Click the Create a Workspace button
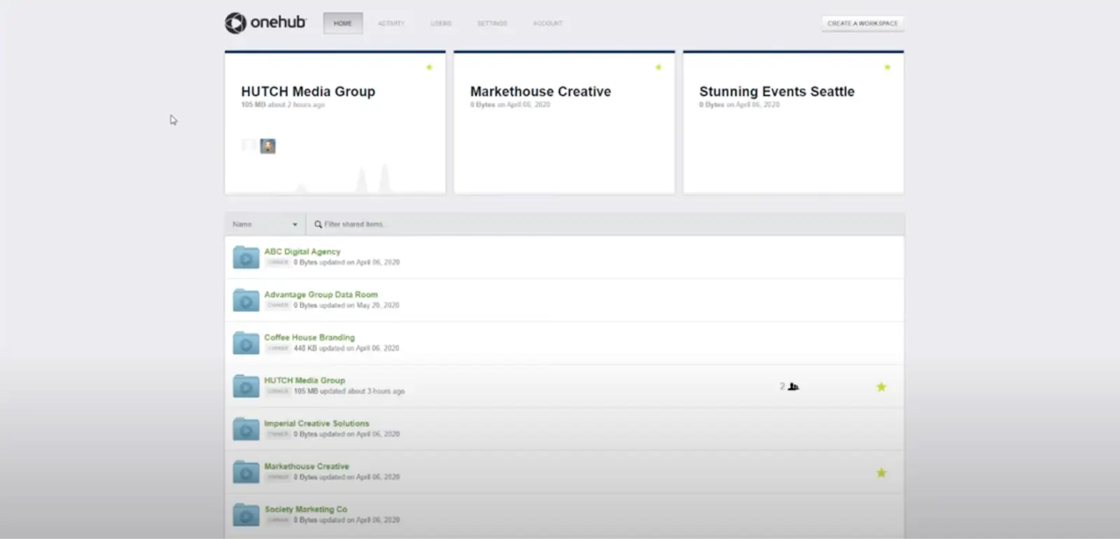The height and width of the screenshot is (539, 1120). click(x=862, y=23)
